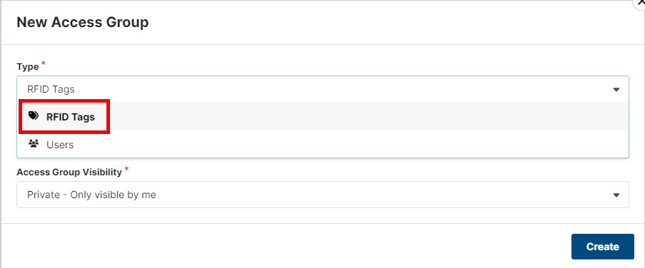The image size is (645, 268).
Task: Open the "Private - Only visible by me" selector
Action: coord(323,195)
